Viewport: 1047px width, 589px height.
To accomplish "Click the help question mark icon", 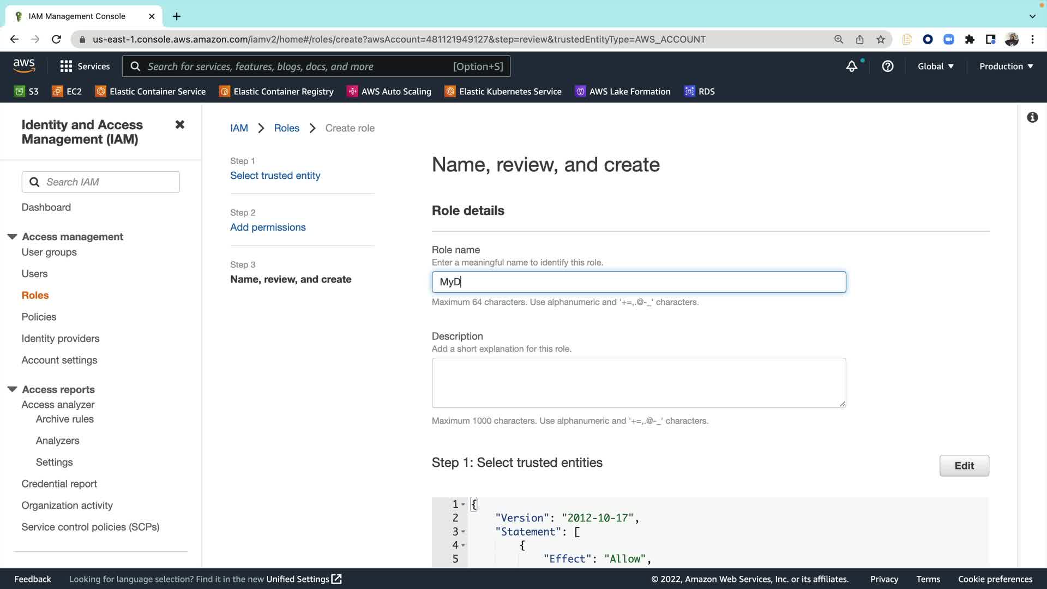I will click(887, 66).
